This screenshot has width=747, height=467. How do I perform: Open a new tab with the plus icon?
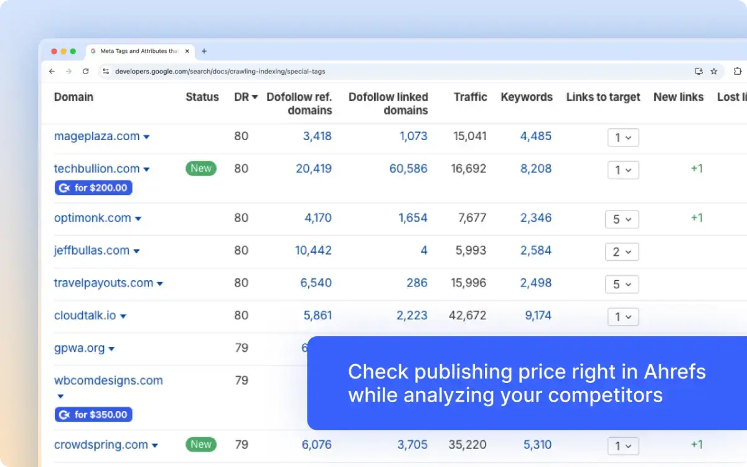click(x=204, y=51)
